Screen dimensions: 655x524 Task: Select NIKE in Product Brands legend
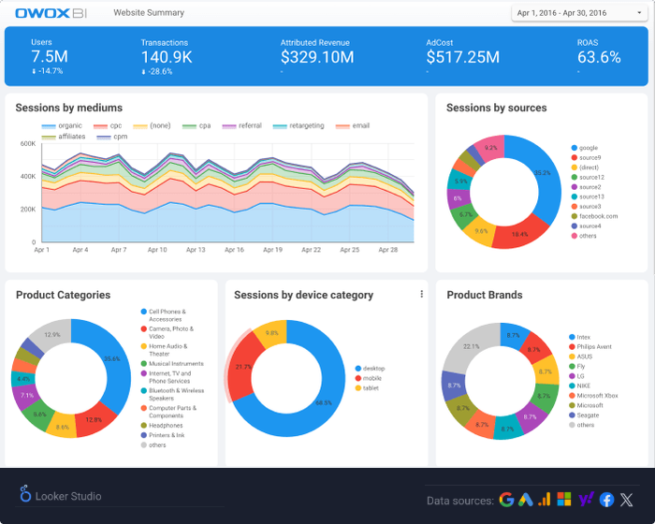click(580, 386)
